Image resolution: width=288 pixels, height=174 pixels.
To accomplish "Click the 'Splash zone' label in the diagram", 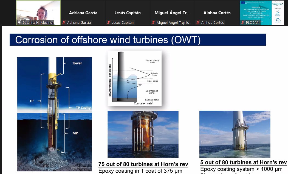I will 154,74.
